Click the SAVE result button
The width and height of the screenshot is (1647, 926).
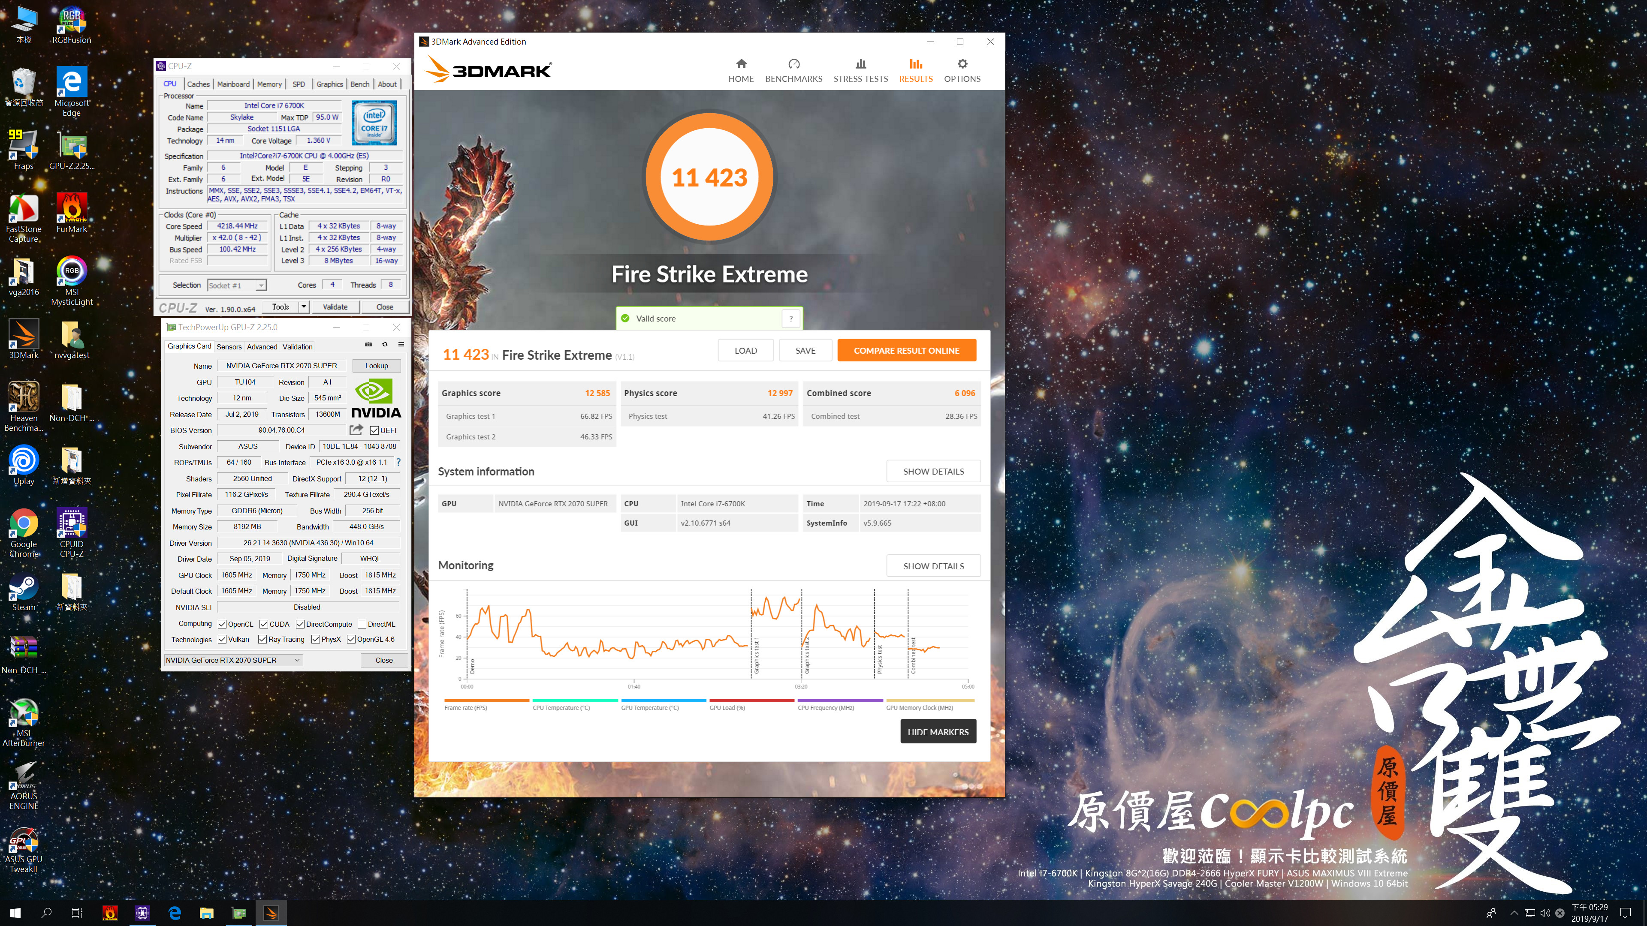(805, 350)
